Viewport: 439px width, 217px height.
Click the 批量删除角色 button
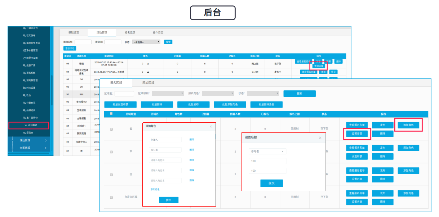tap(266, 105)
